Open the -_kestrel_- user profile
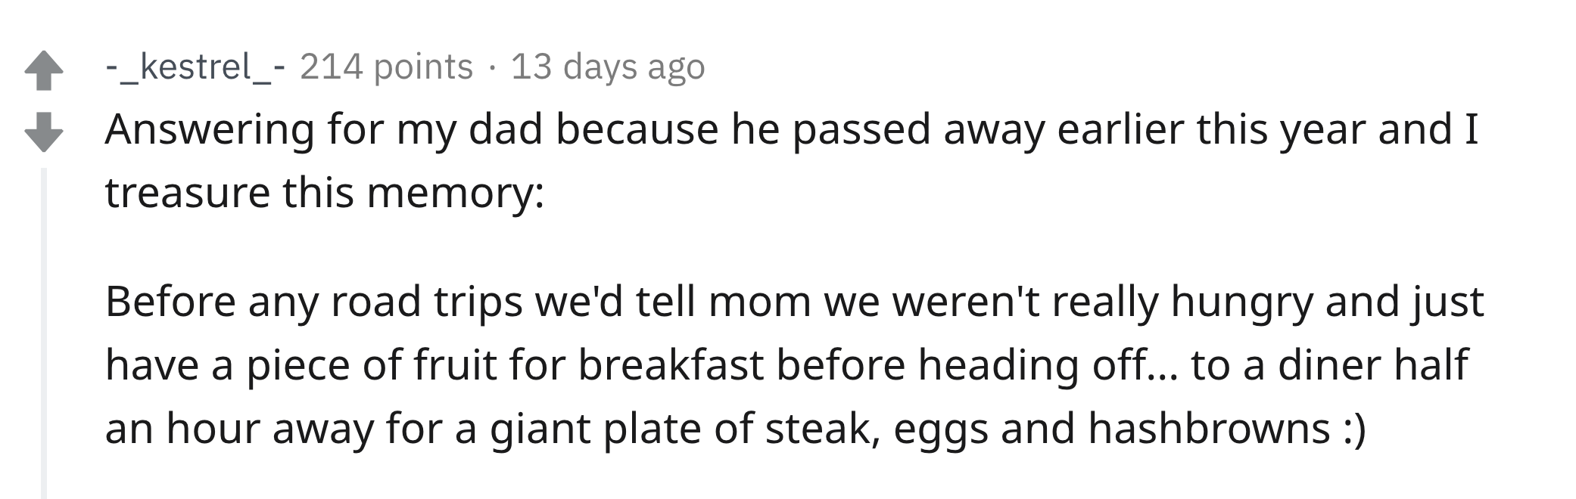 (x=195, y=67)
